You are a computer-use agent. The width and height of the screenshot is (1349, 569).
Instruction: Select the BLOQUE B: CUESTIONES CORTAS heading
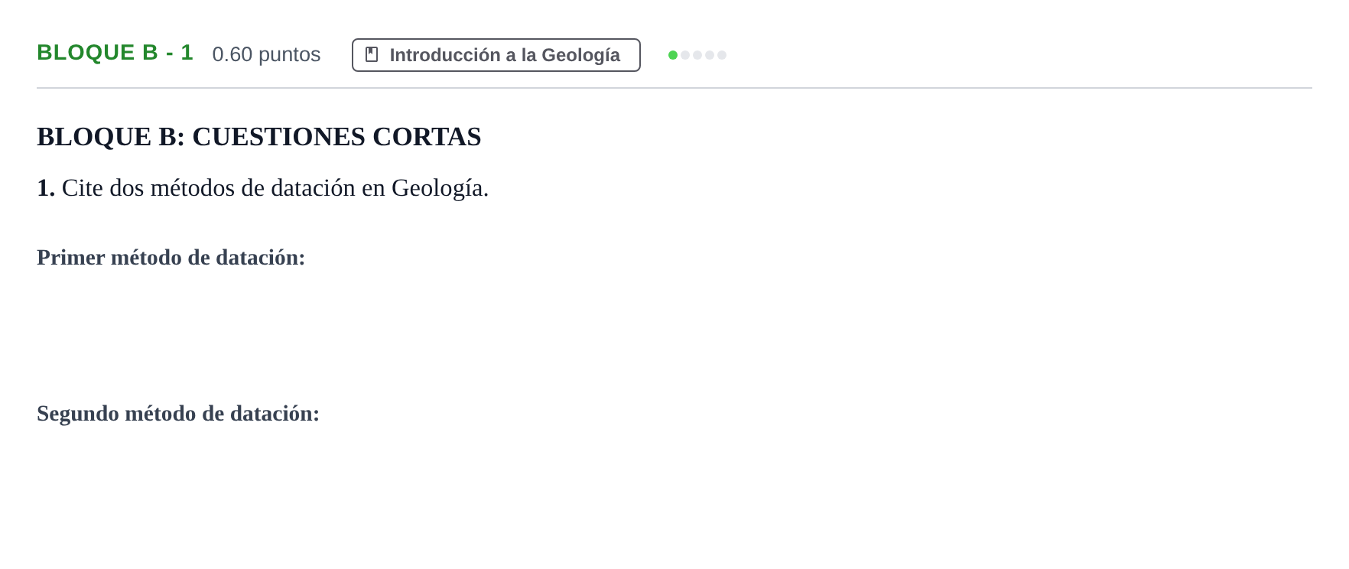coord(259,137)
